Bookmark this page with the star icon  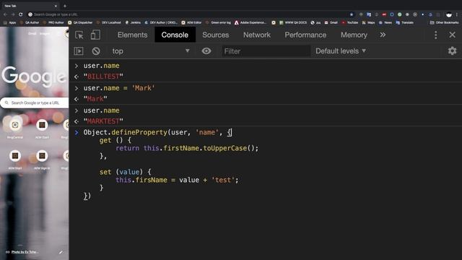tap(352, 14)
